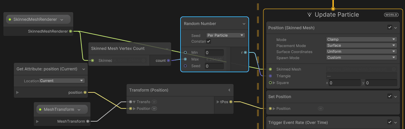The height and width of the screenshot is (129, 405).
Task: Click the Triangle input port in Update Particle
Action: click(270, 76)
